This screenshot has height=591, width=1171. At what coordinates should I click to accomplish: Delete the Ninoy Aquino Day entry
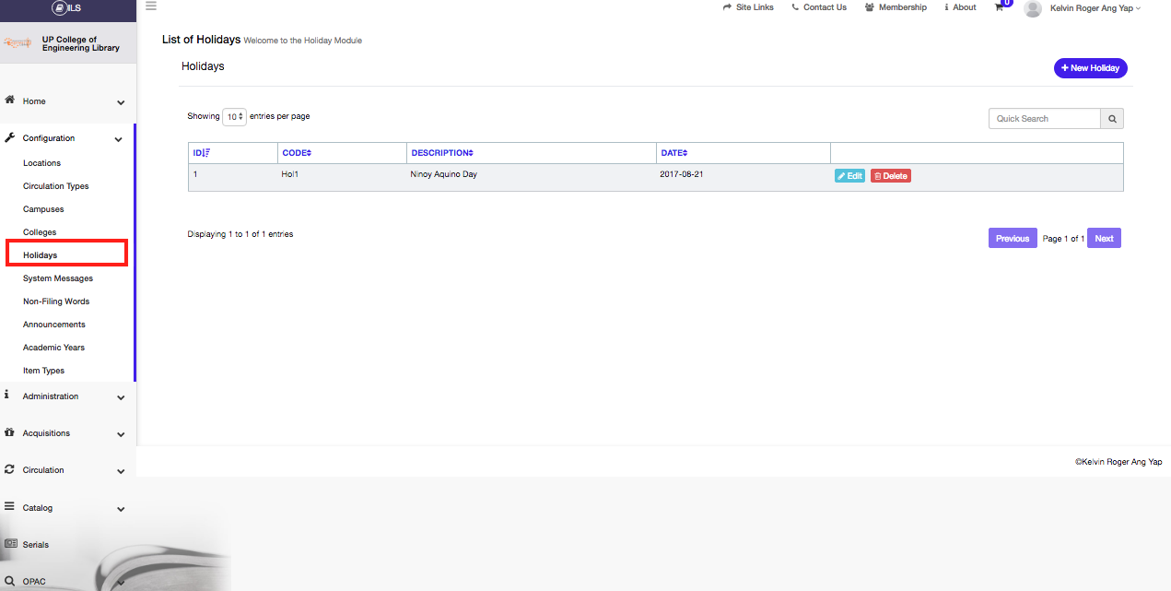[x=890, y=176]
